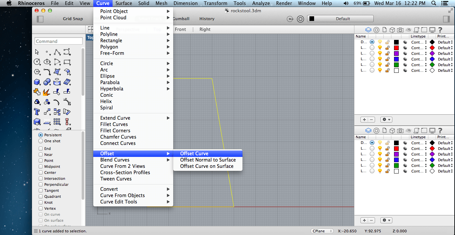The width and height of the screenshot is (455, 235).
Task: Open red layer color swatch in upper panel
Action: pyautogui.click(x=396, y=48)
